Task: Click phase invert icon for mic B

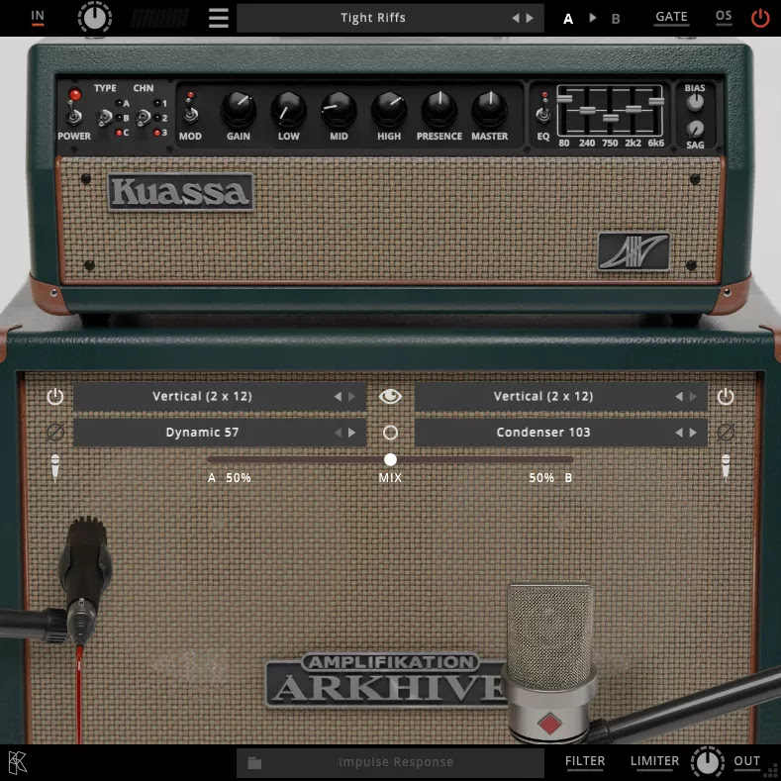Action: [726, 433]
